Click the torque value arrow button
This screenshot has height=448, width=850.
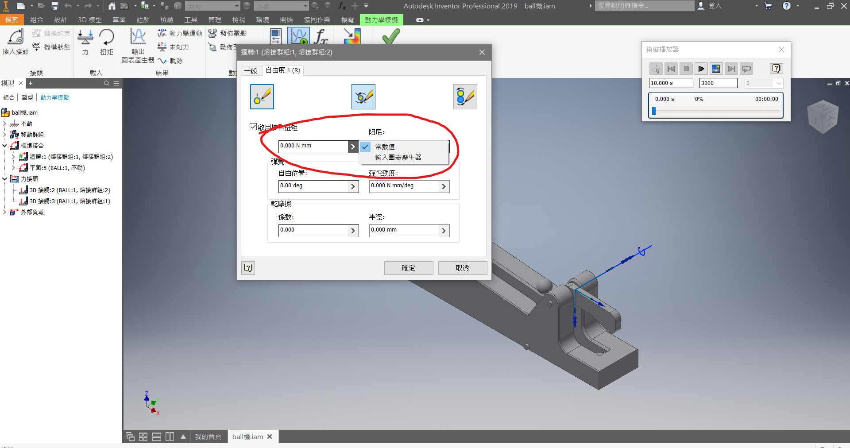(x=353, y=147)
